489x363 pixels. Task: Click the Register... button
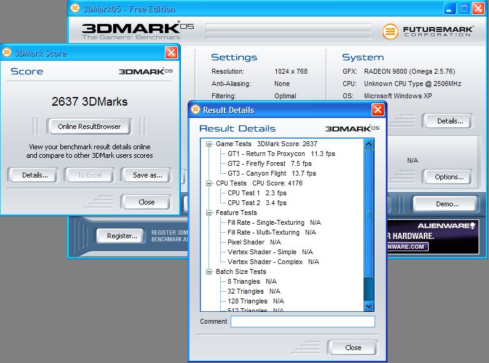pyautogui.click(x=122, y=236)
